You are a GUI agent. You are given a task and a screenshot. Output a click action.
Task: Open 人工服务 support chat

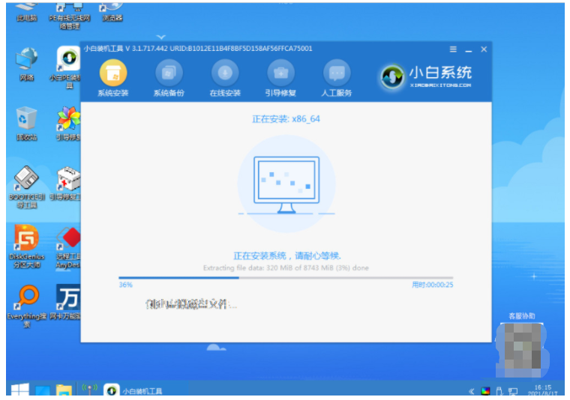click(x=337, y=74)
